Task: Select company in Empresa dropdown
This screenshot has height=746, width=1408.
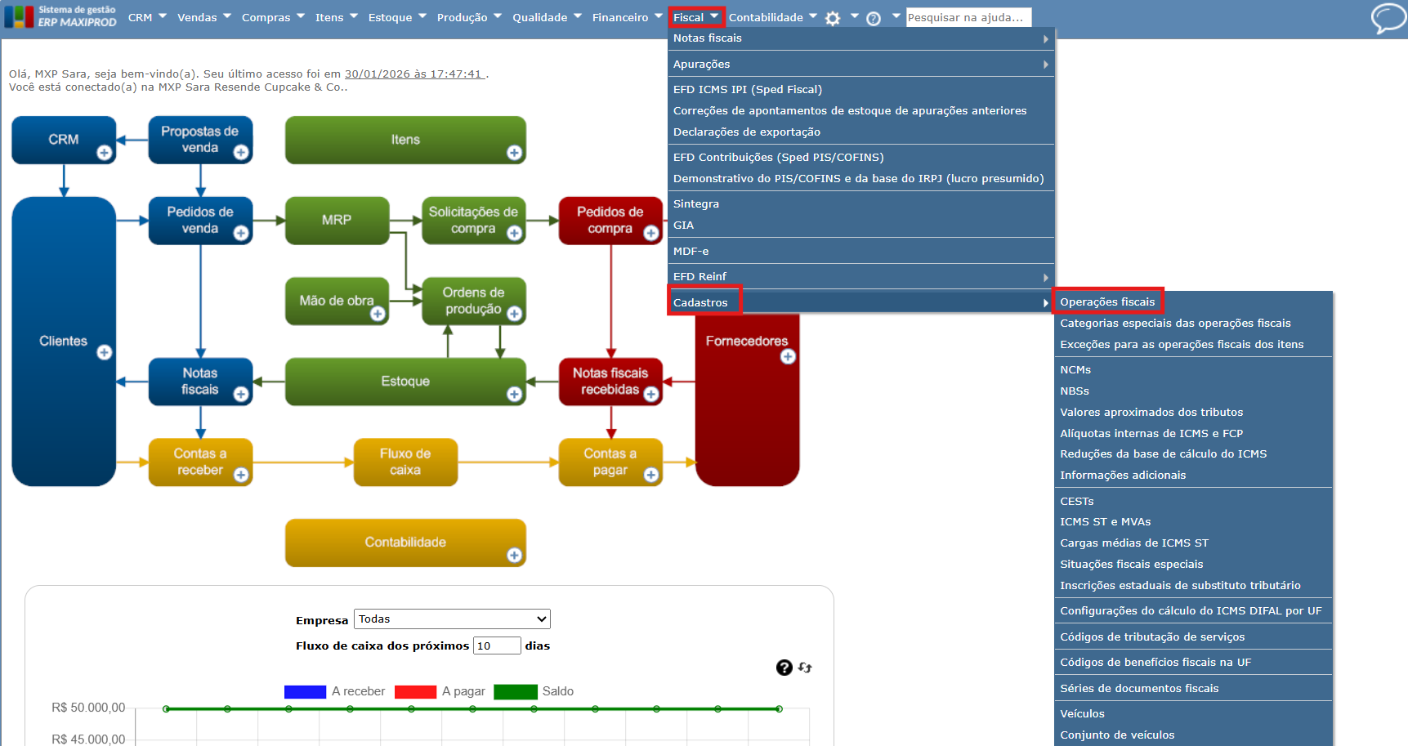Action: pyautogui.click(x=452, y=619)
